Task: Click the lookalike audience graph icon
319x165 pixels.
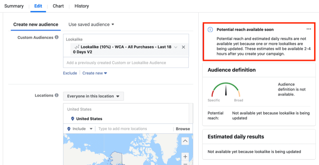Action: click(77, 47)
